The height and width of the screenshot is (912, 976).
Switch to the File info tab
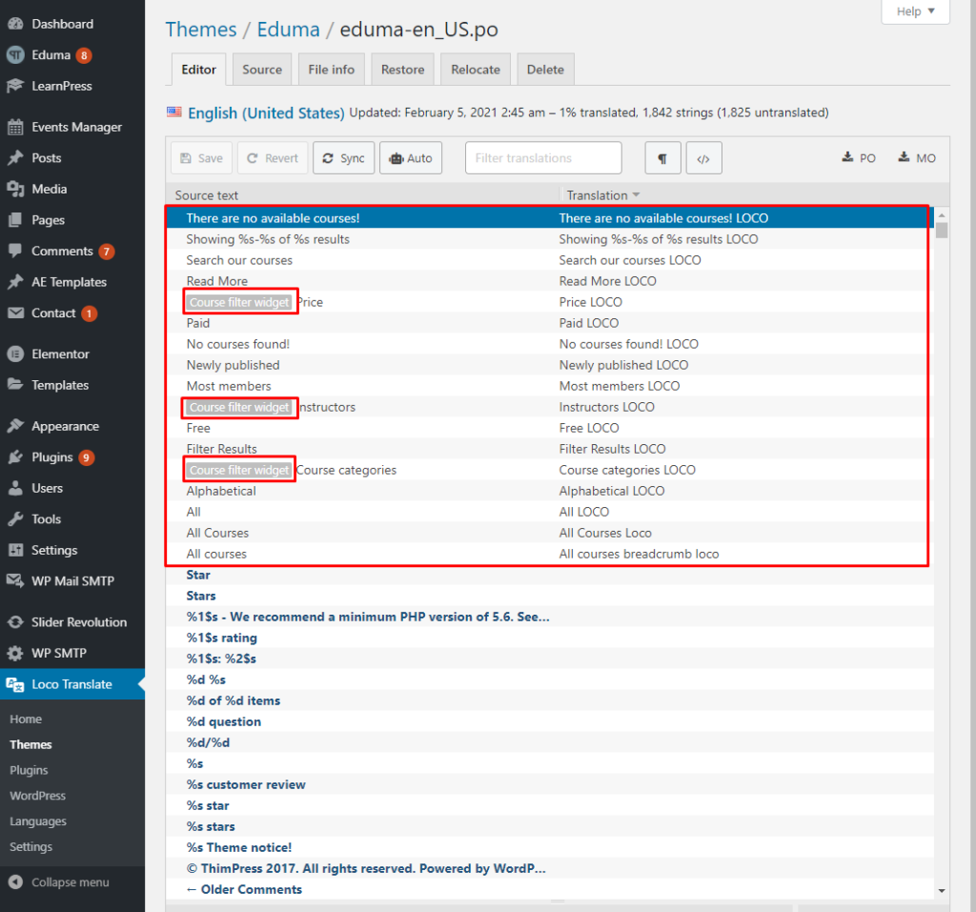pyautogui.click(x=331, y=69)
